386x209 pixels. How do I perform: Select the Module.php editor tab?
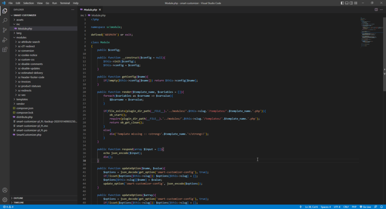coord(90,9)
